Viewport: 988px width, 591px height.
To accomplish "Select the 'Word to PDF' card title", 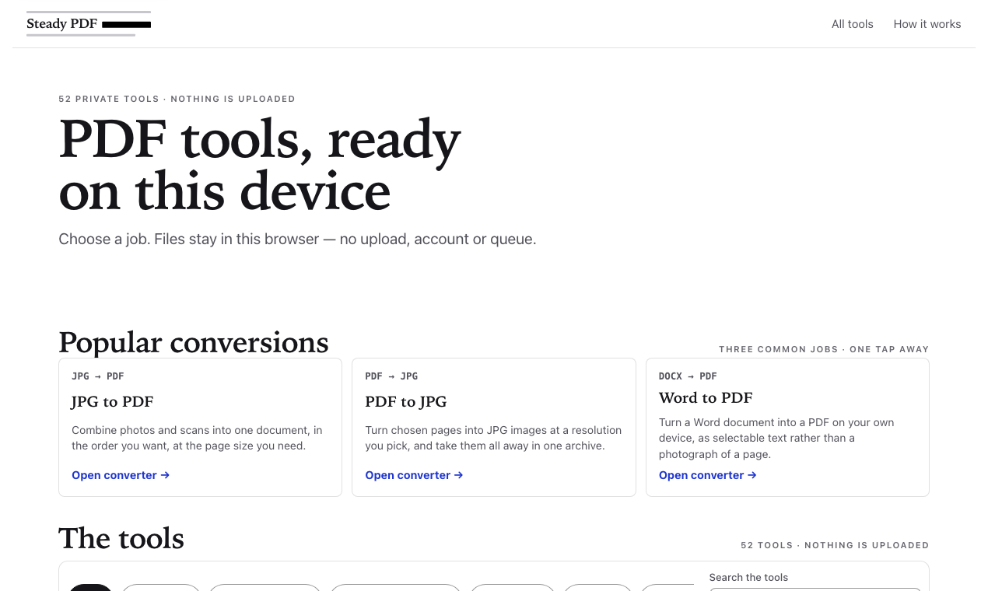I will (x=706, y=397).
